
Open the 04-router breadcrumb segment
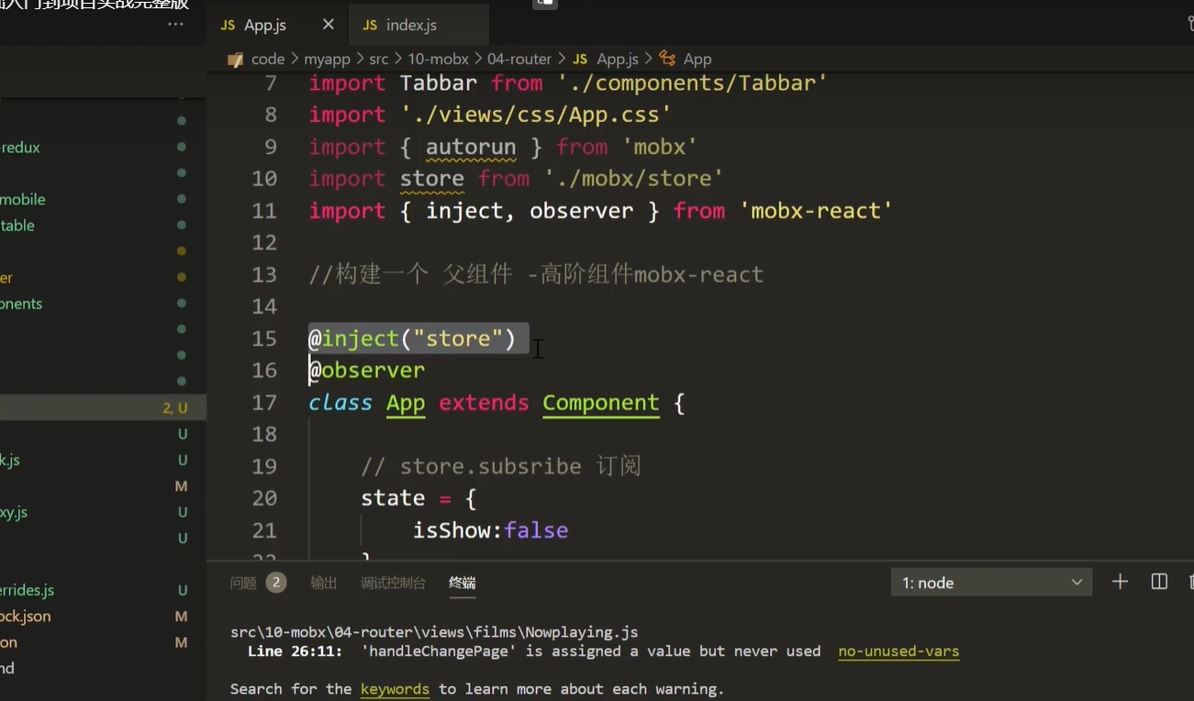coord(519,59)
